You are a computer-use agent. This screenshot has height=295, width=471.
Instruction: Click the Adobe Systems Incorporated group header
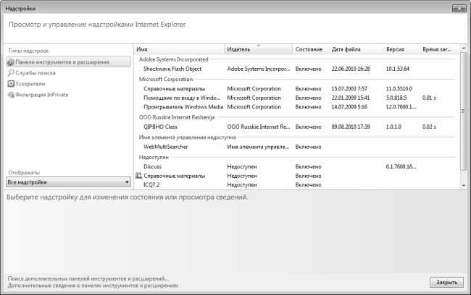174,59
